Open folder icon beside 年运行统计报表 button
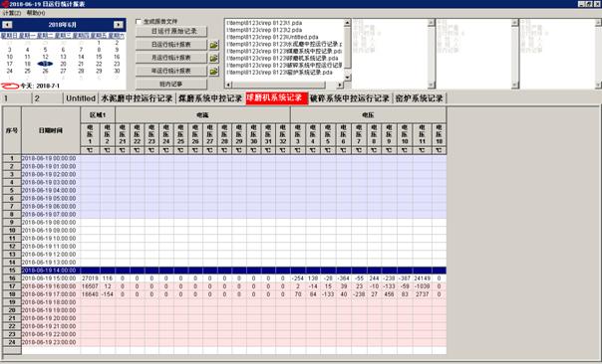The image size is (602, 364). click(x=214, y=71)
